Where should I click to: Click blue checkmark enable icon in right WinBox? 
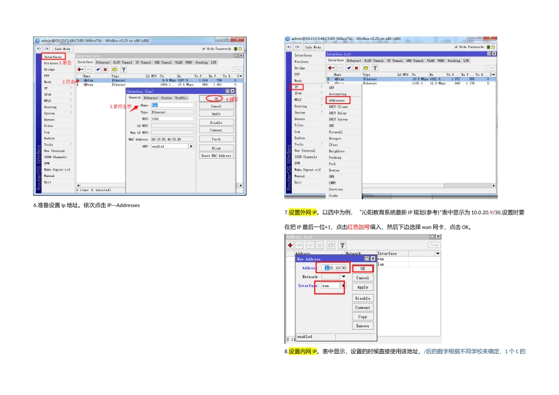pos(349,68)
